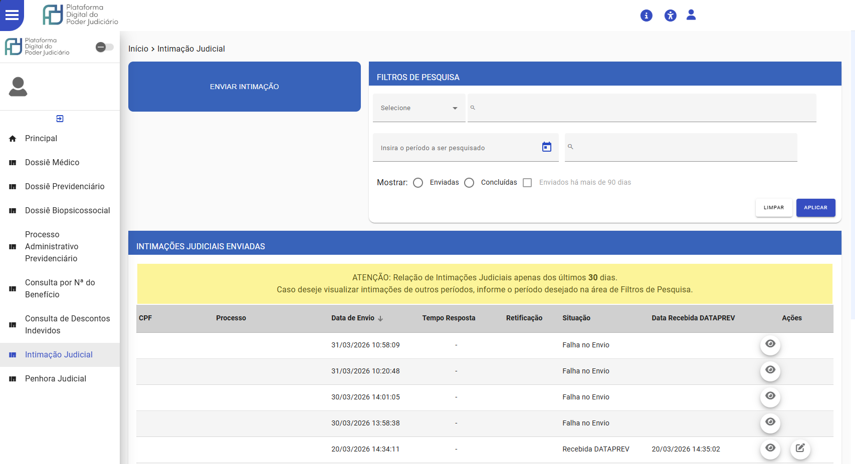Click the Data de Envio sort arrow
Screen dimensions: 855x464
(380, 318)
